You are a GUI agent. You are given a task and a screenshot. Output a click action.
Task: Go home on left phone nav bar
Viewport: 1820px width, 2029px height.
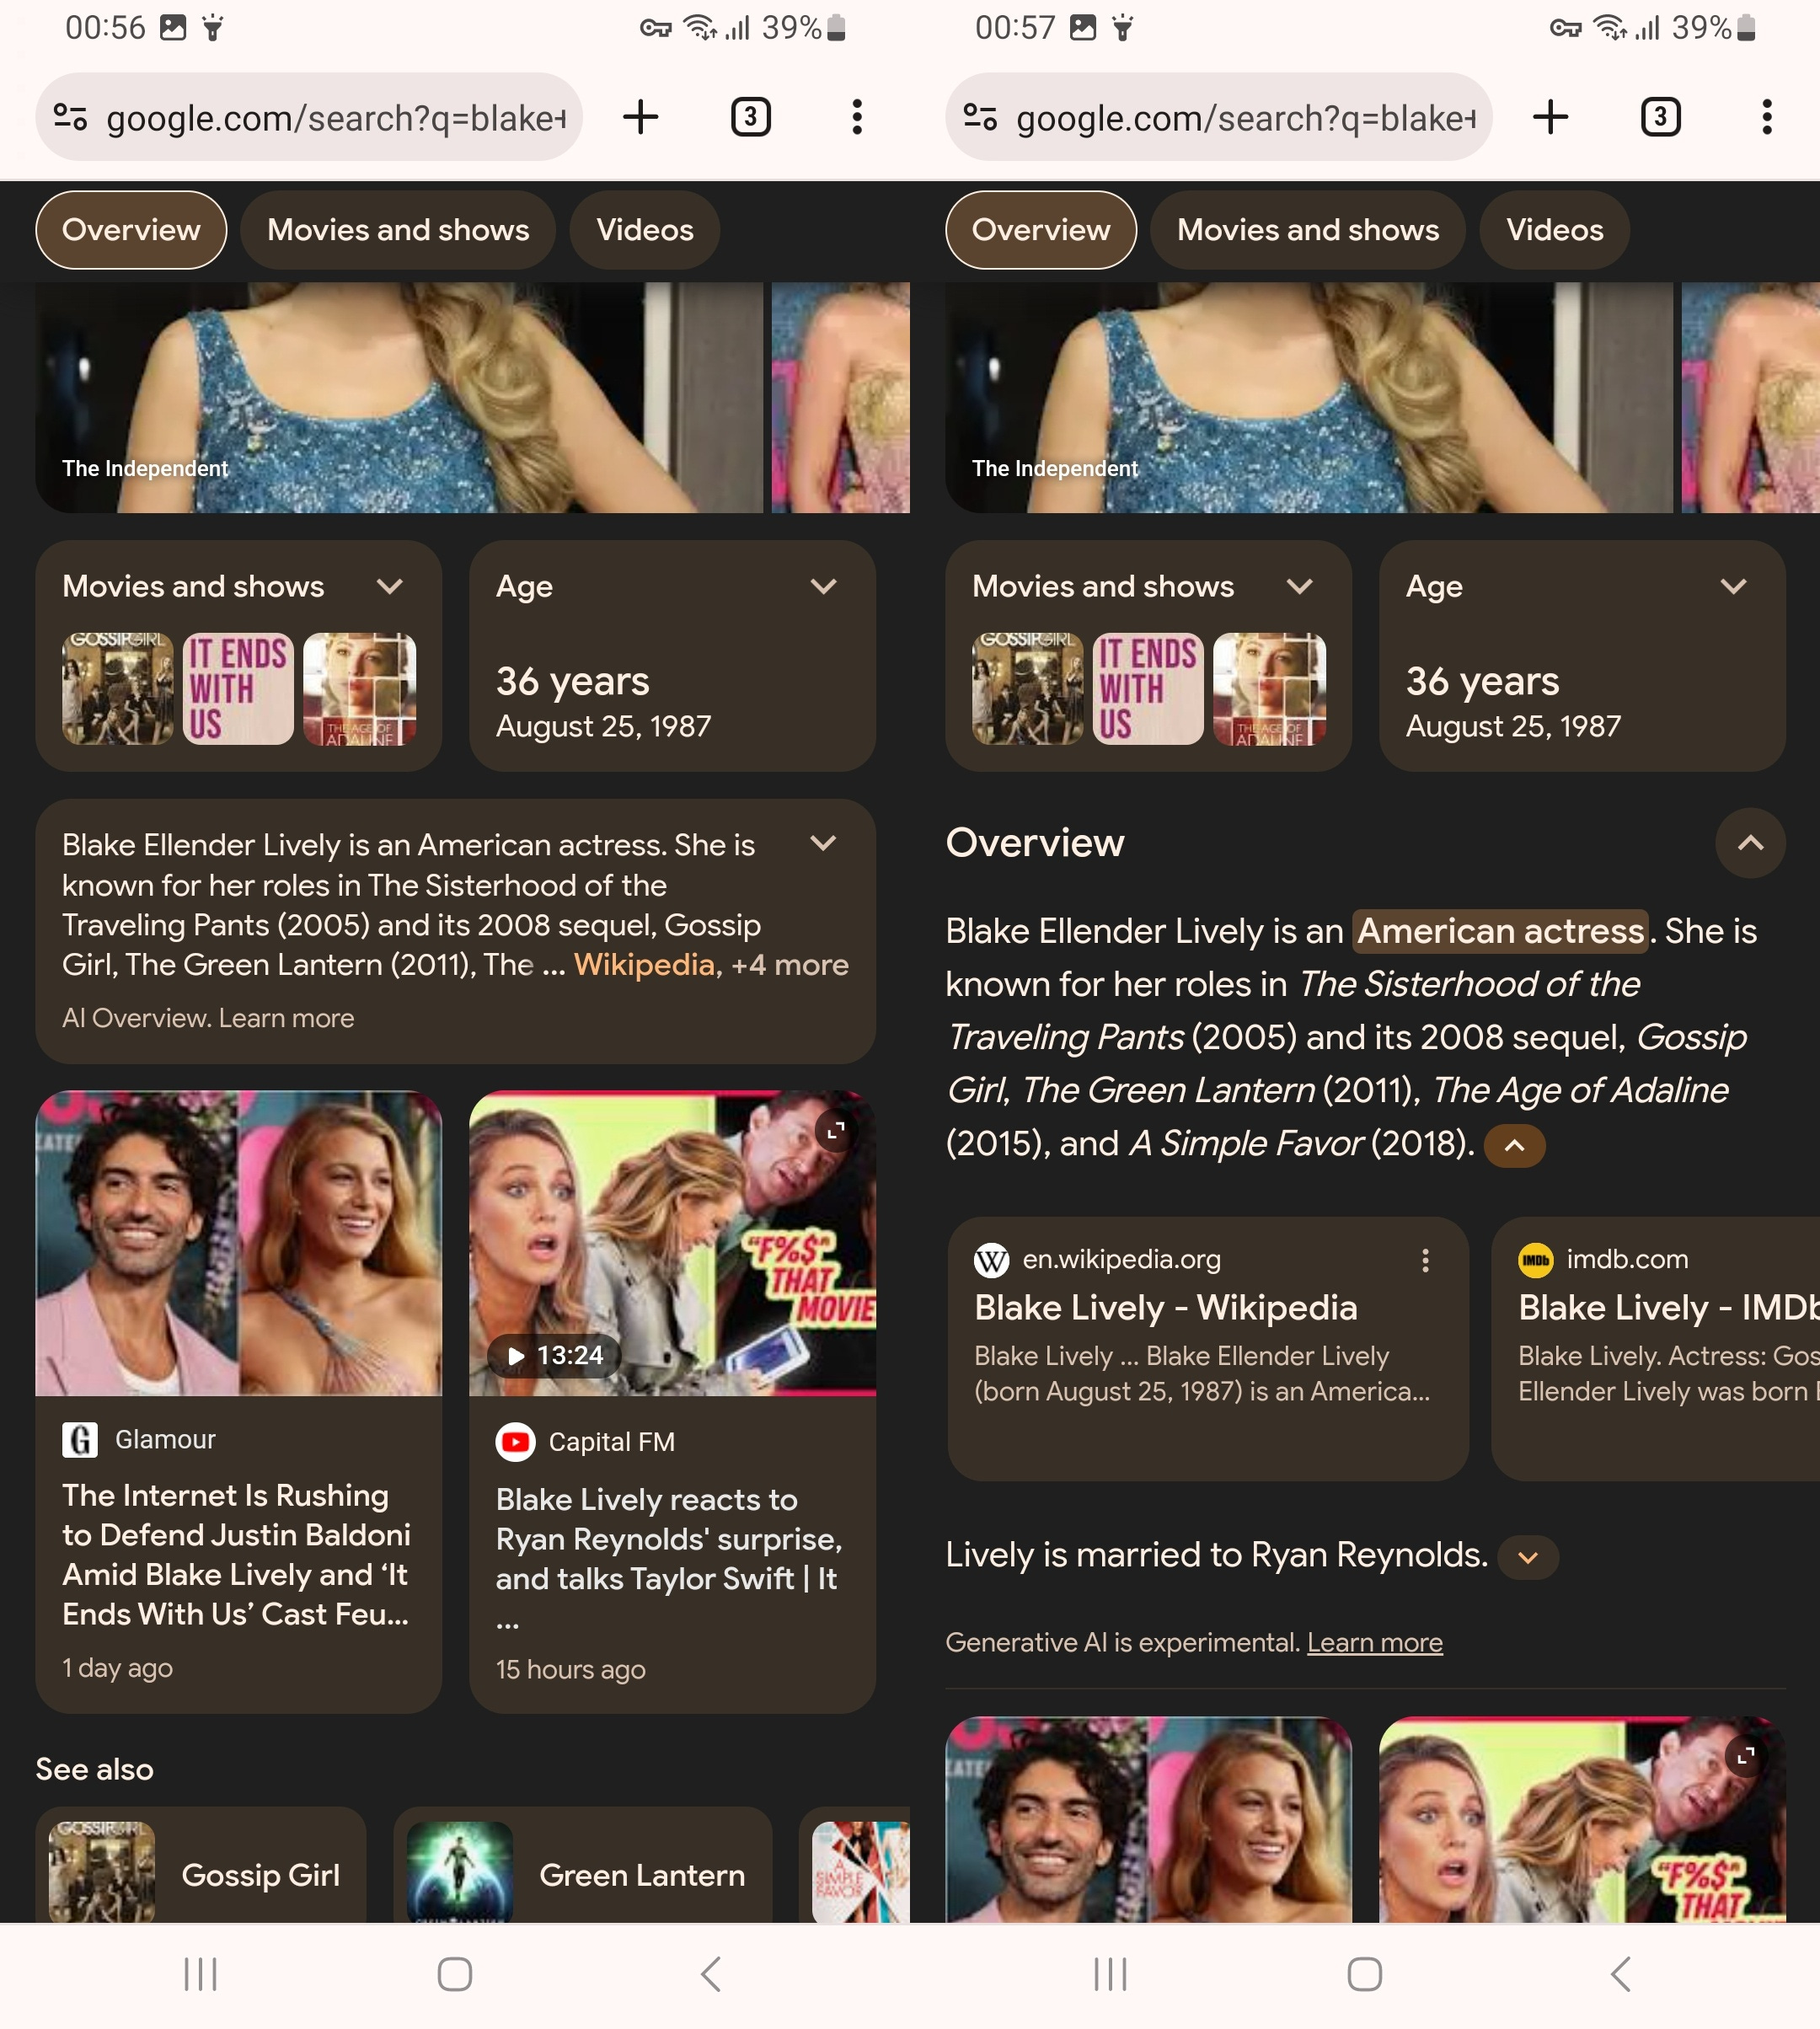[x=455, y=1974]
